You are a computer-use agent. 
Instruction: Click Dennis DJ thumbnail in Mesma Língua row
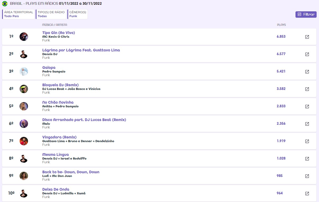click(24, 158)
